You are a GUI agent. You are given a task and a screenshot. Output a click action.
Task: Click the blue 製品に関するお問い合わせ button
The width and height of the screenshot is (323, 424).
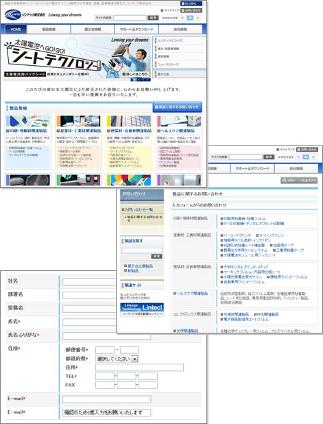pyautogui.click(x=178, y=107)
